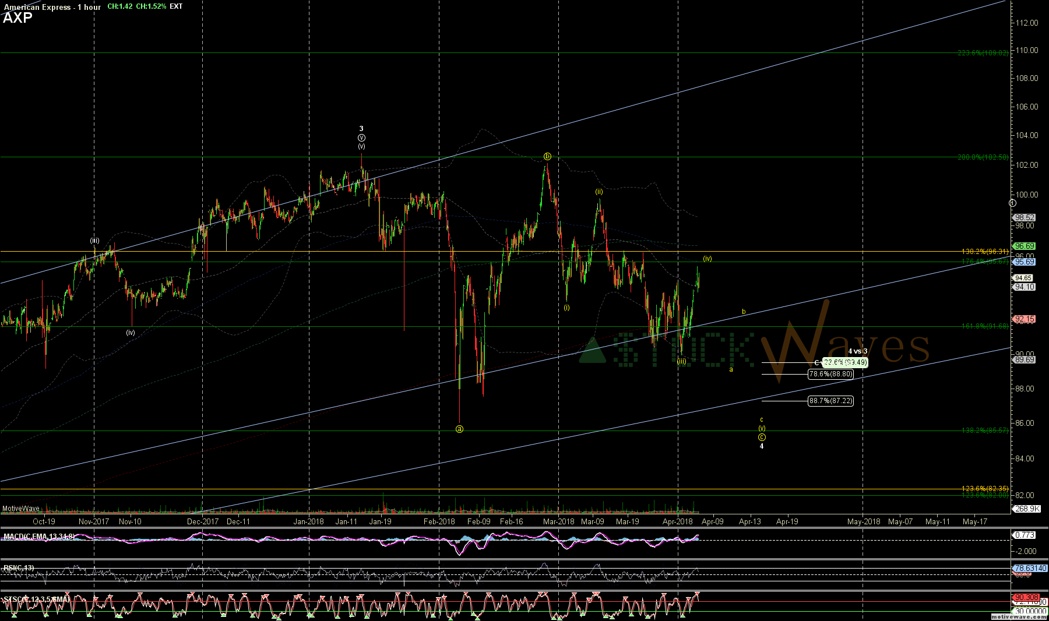The width and height of the screenshot is (1049, 621).
Task: Click the May-2018 date axis label
Action: (863, 521)
